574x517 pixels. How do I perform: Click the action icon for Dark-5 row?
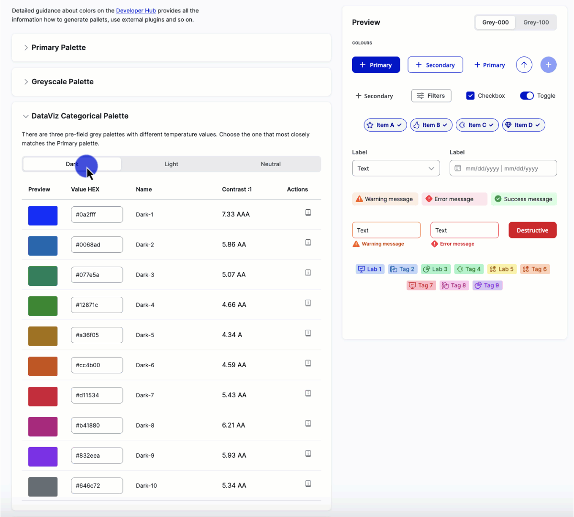(x=308, y=333)
